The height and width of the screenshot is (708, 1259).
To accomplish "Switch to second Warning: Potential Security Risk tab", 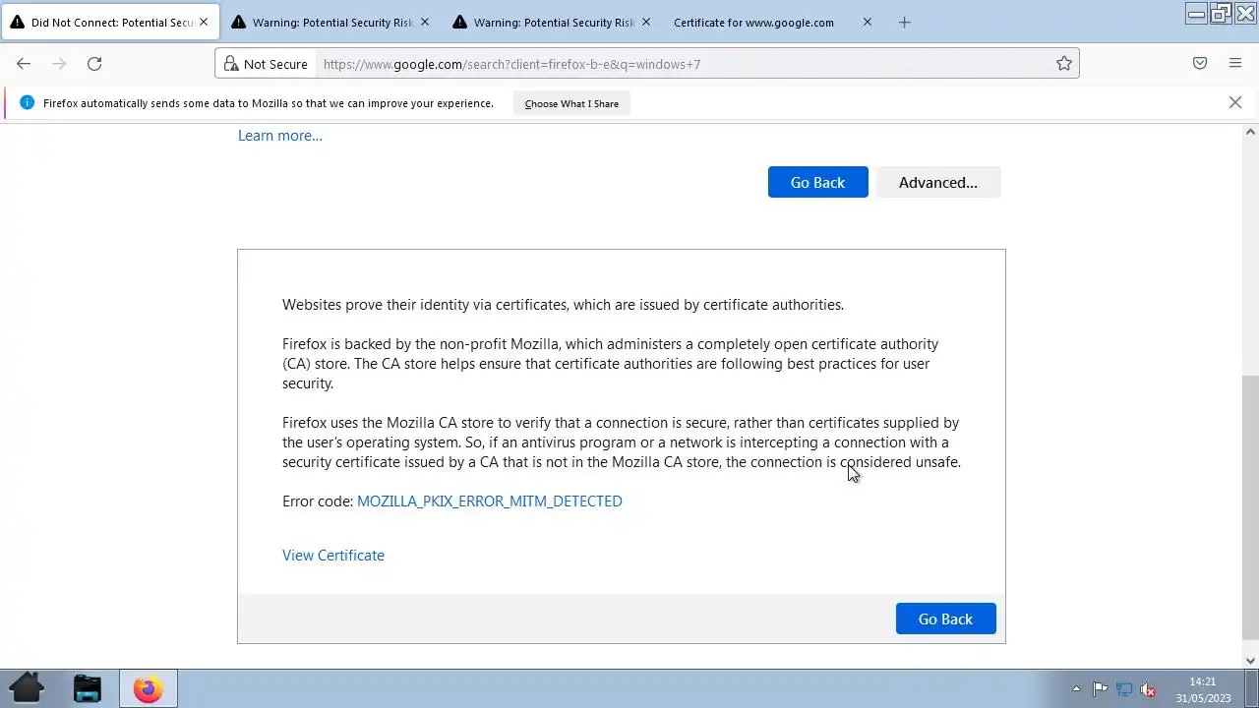I will coord(331,22).
